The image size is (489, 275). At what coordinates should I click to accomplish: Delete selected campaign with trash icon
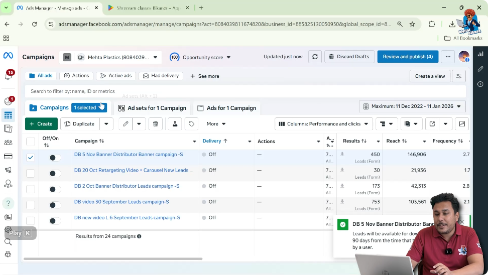(x=156, y=124)
